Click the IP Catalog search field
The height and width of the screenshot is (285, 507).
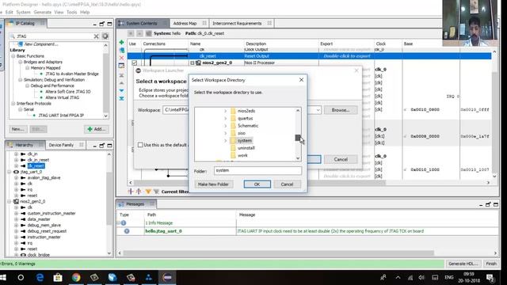[54, 36]
